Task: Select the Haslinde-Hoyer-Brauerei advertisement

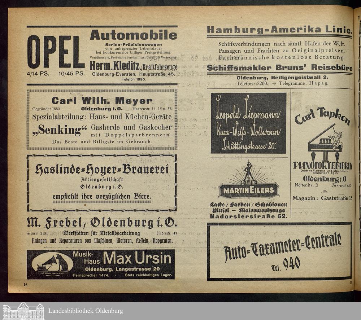Action: coord(102,183)
